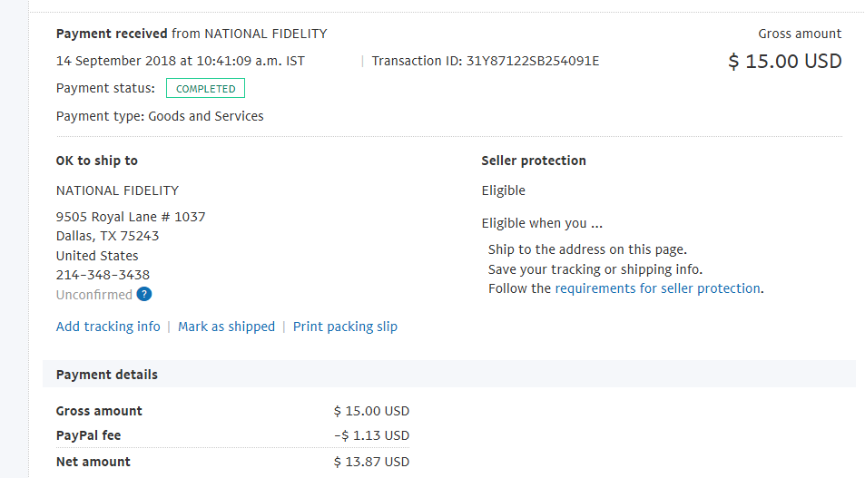Click the Payment received heading text

(x=112, y=34)
